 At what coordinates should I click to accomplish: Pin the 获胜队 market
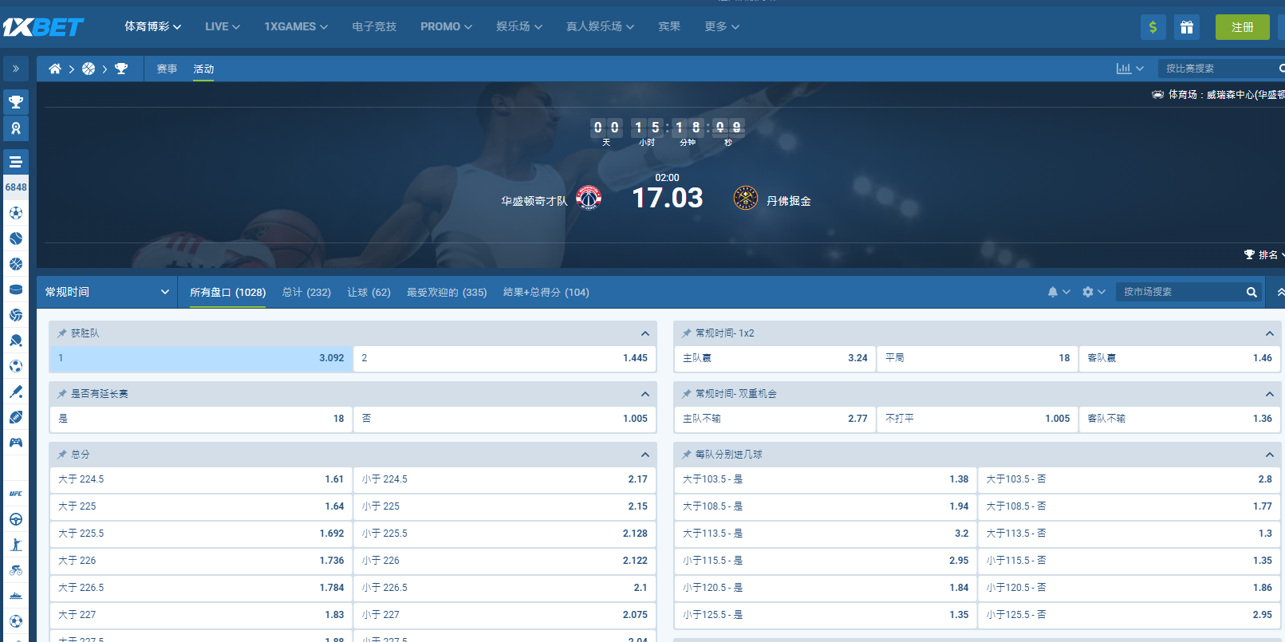[62, 333]
